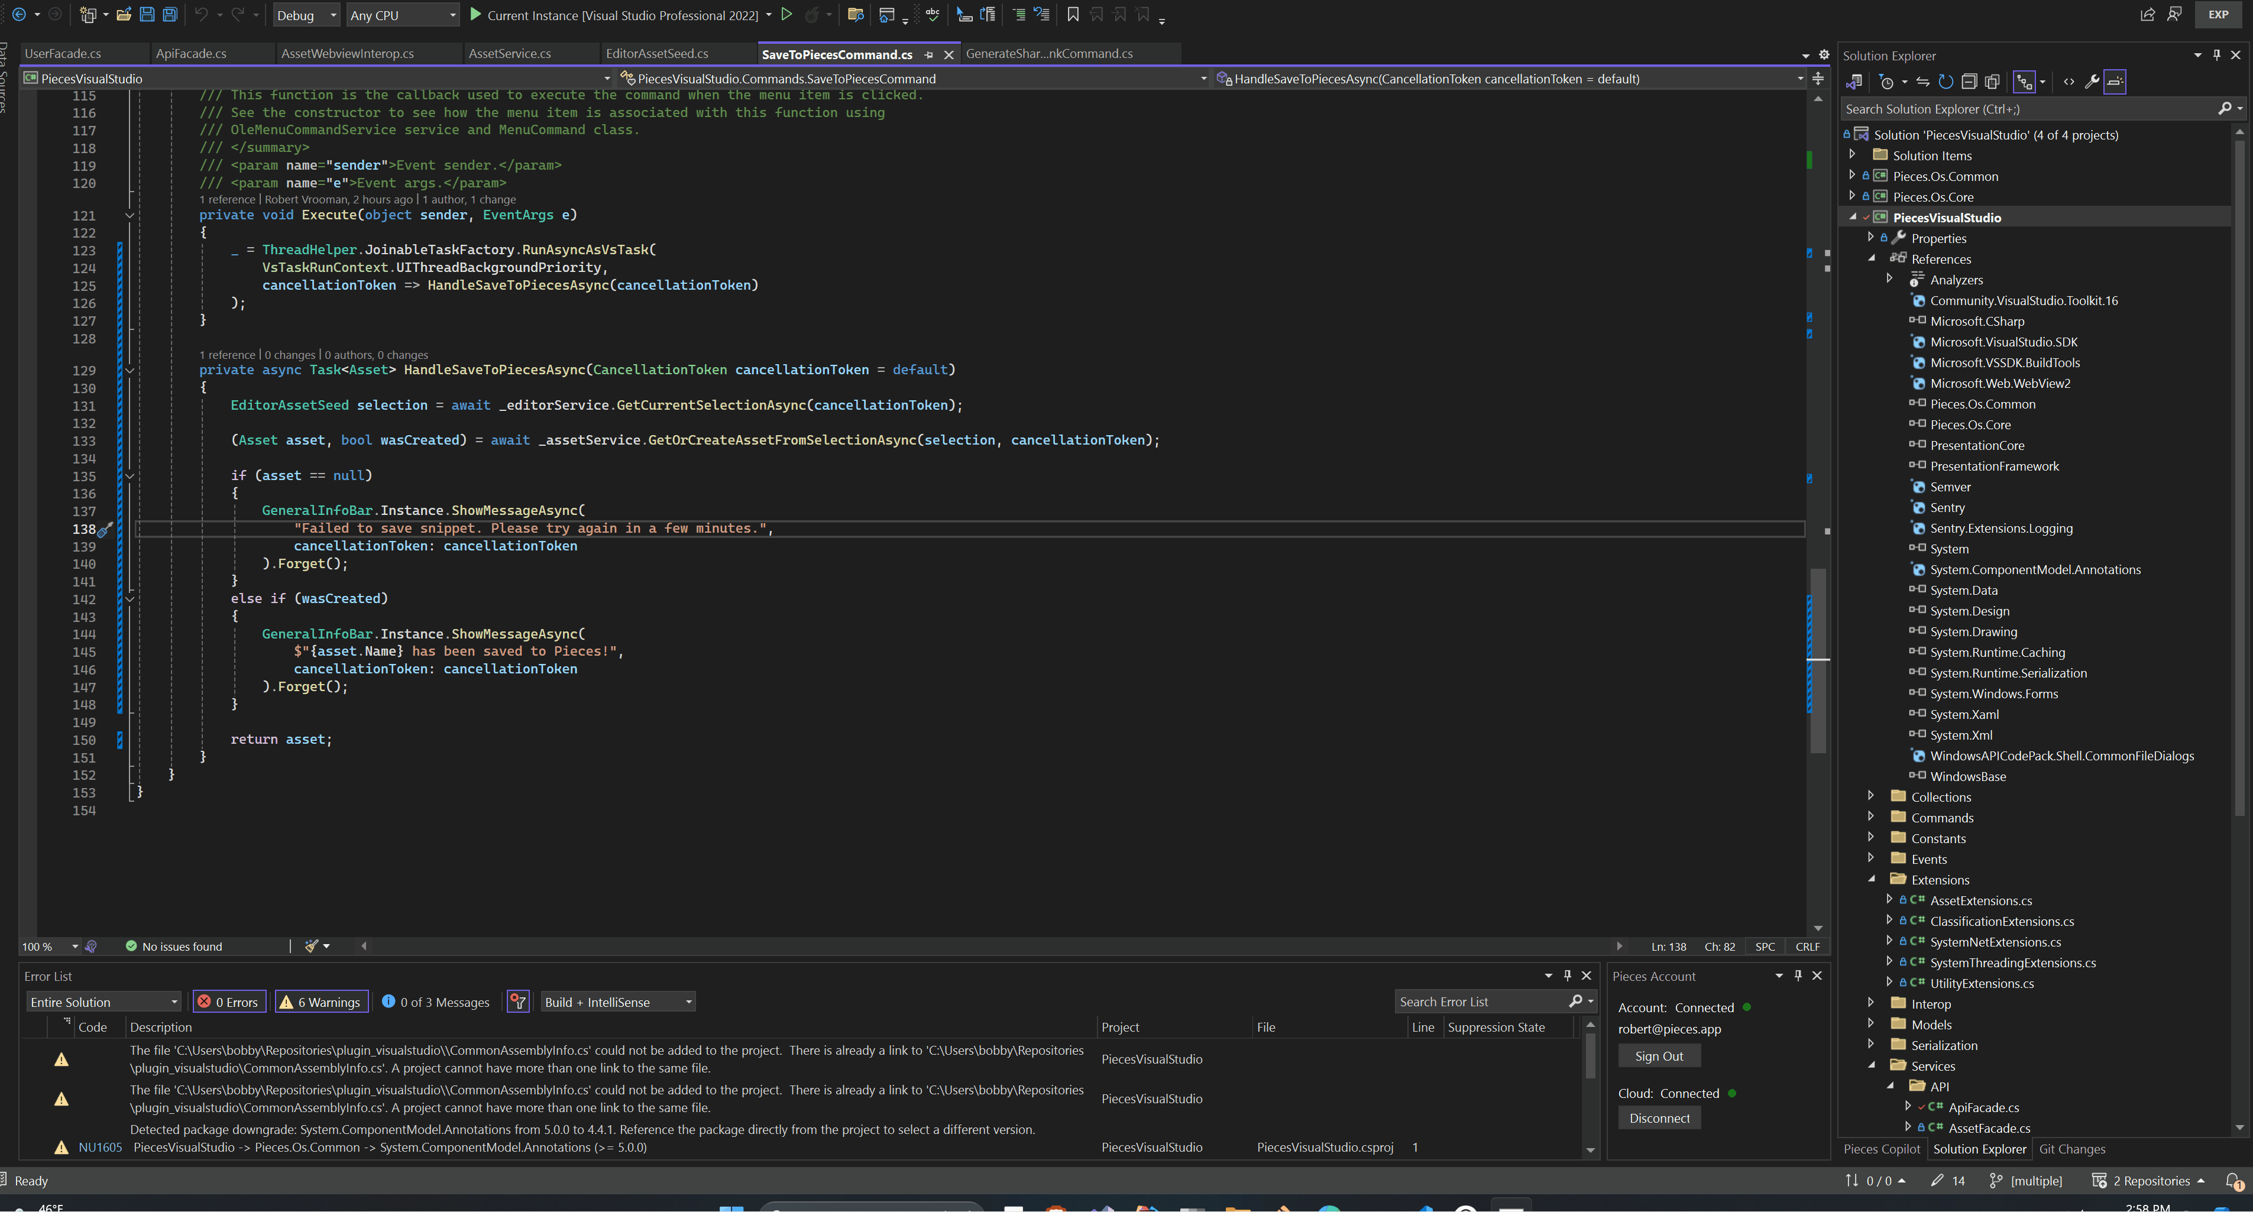Click the Toggle Bookmark icon
Image resolution: width=2253 pixels, height=1212 pixels.
1073,15
